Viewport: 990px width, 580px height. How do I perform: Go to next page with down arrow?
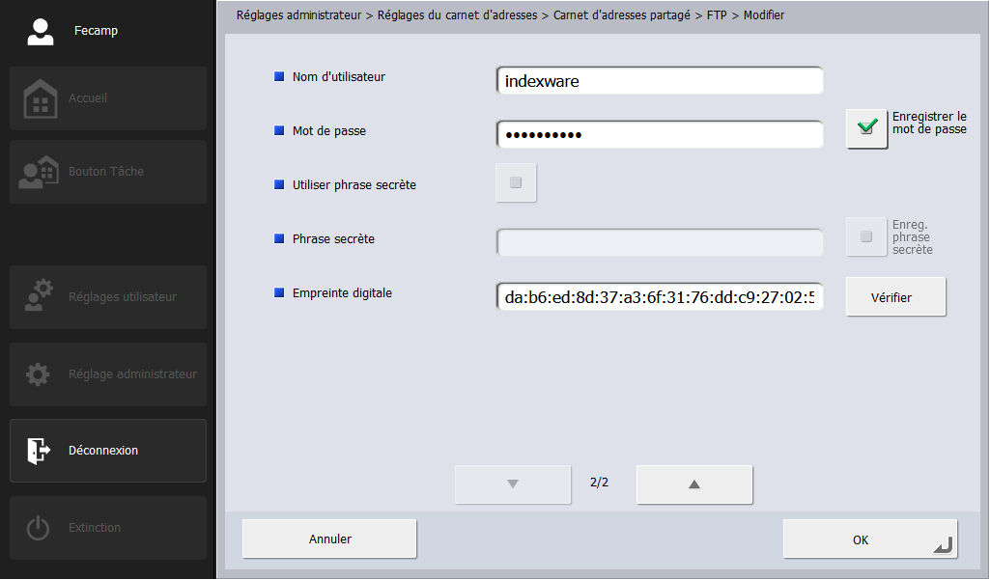513,484
